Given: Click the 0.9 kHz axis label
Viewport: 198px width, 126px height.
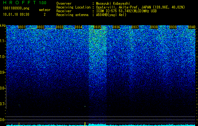Looking at the screenshot, I should tap(3, 72).
